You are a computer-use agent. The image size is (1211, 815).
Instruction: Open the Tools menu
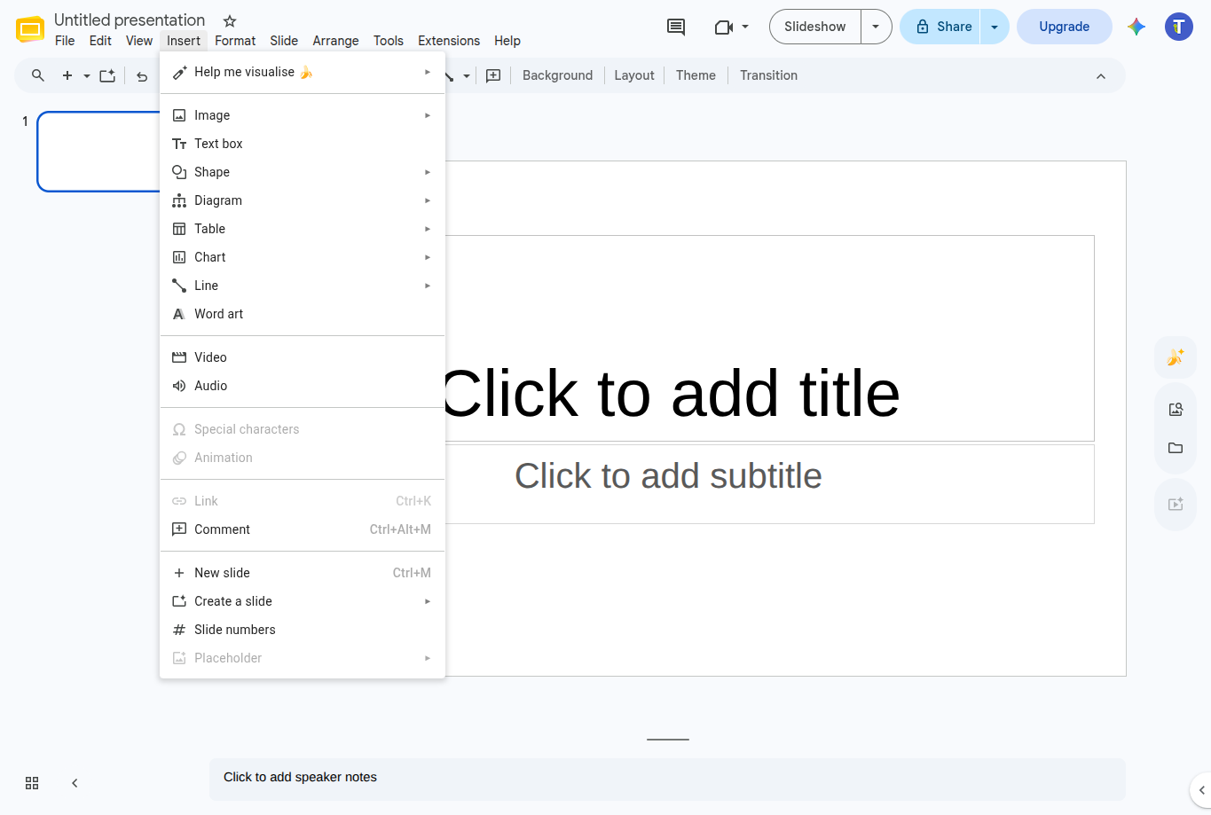(389, 41)
